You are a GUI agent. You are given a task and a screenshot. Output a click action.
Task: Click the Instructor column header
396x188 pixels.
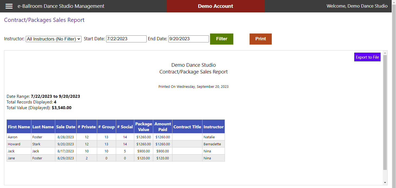click(214, 127)
